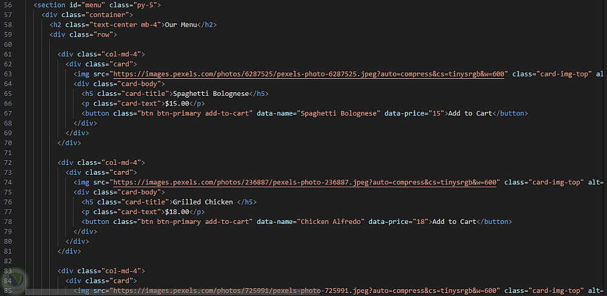Viewport: 607px width, 296px height.
Task: Click the "Chicken Alfredo" data-name value
Action: tap(331, 222)
